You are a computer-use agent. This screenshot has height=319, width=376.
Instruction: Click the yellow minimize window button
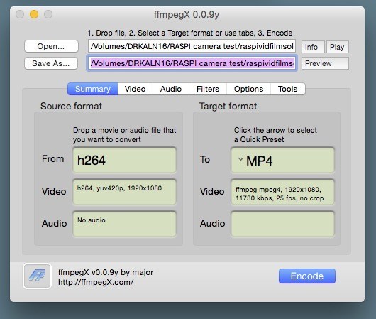(x=34, y=14)
